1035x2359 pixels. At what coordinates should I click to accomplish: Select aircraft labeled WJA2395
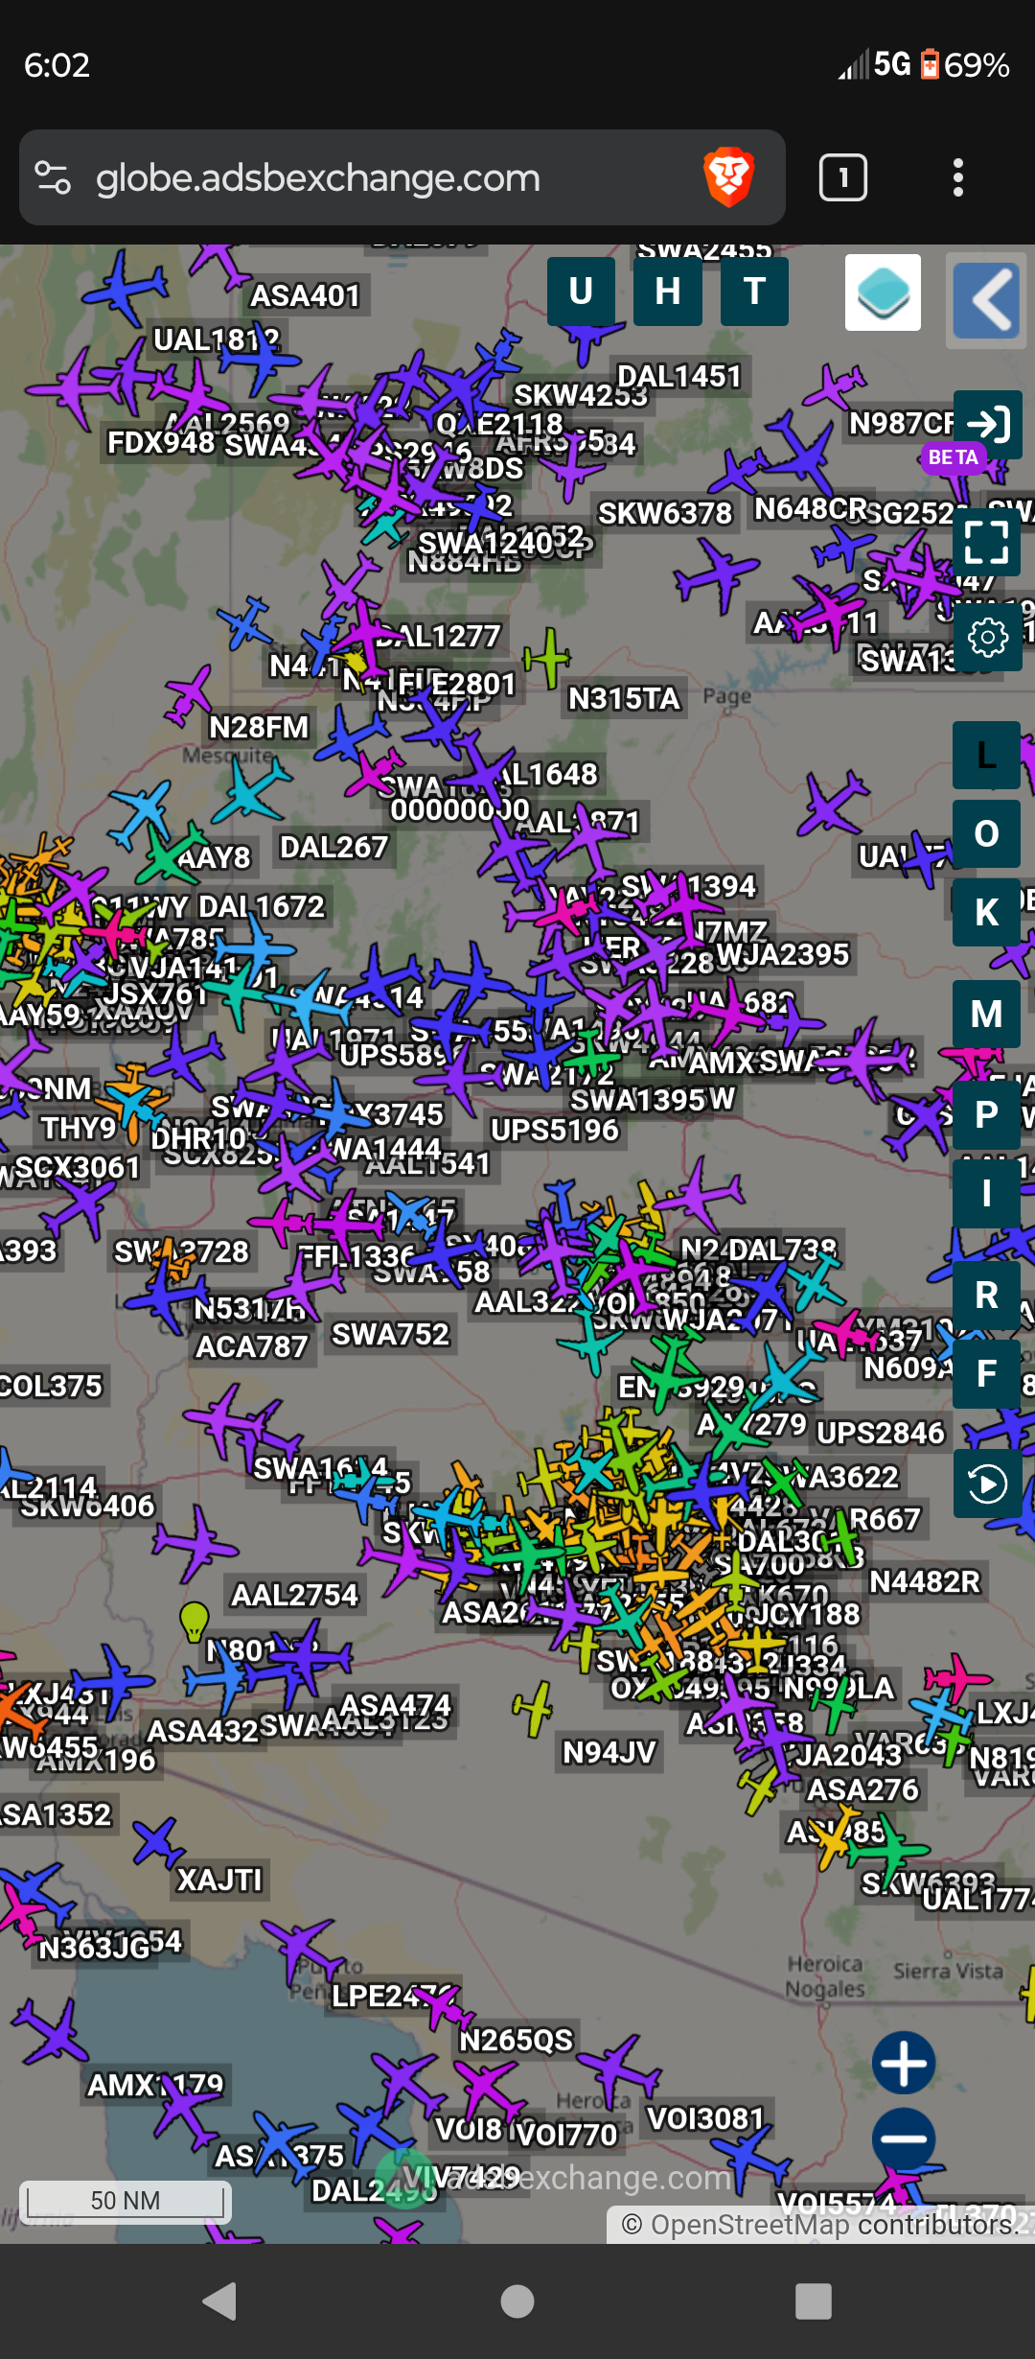pyautogui.click(x=783, y=954)
